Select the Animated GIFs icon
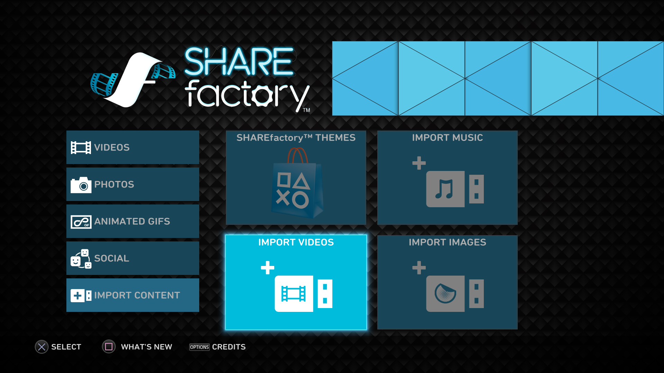664x373 pixels. [x=81, y=221]
